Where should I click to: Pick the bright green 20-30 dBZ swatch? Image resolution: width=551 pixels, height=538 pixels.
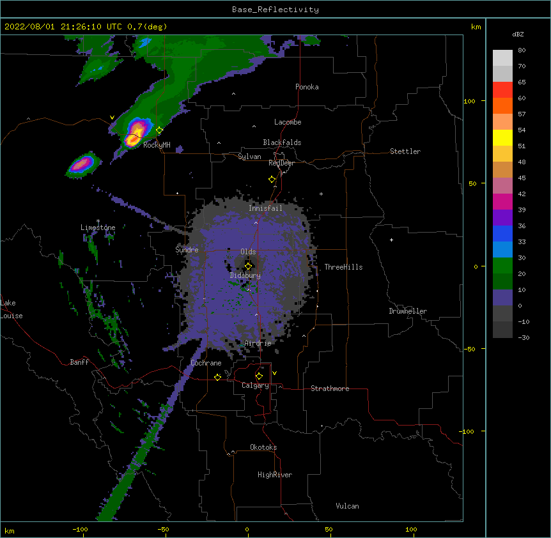click(502, 266)
